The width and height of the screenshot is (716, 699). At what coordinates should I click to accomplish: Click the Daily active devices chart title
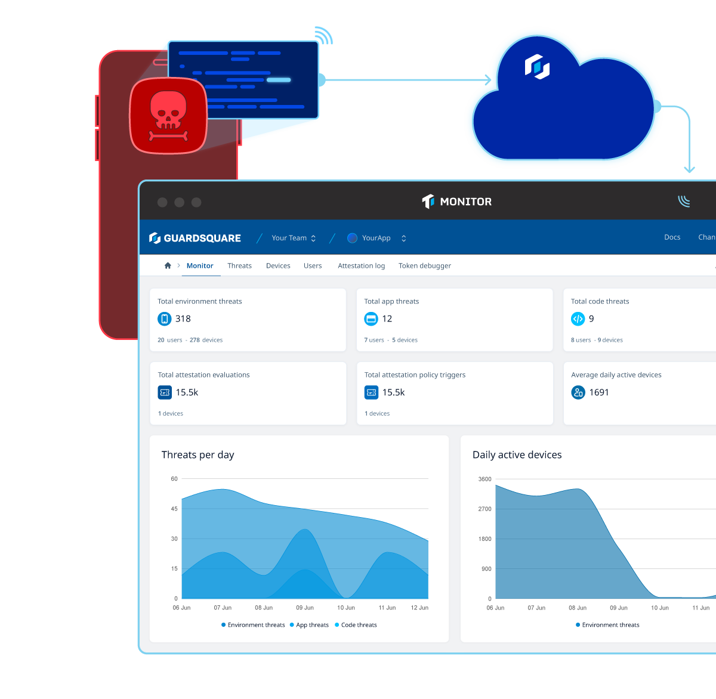[x=517, y=454]
